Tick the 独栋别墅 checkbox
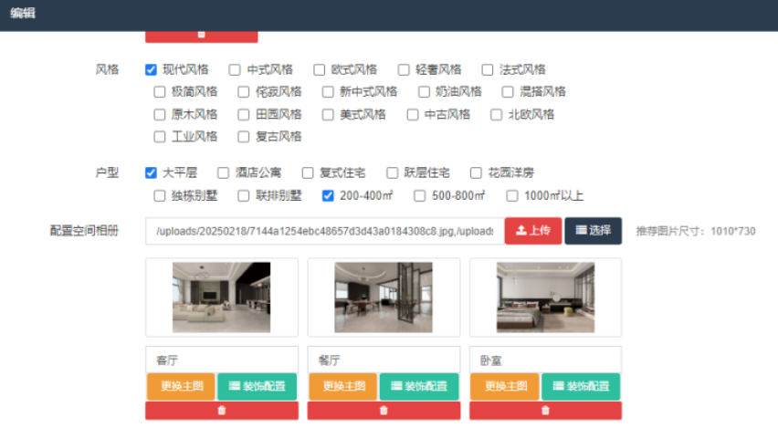This screenshot has height=428, width=778. (160, 195)
